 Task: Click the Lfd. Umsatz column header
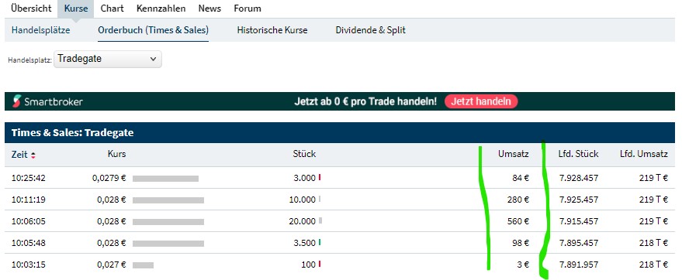coord(644,154)
